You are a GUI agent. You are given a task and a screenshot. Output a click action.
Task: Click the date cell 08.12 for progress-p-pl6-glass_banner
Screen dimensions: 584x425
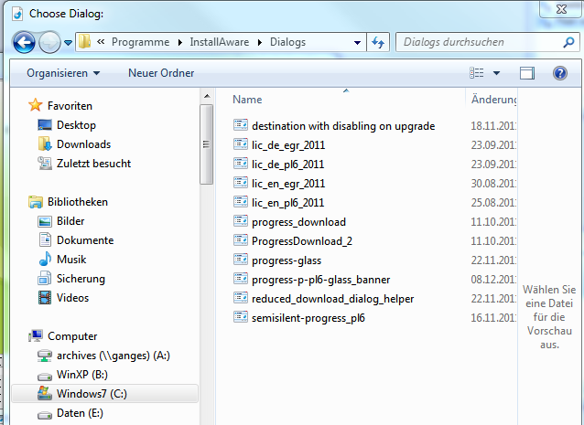coord(493,280)
